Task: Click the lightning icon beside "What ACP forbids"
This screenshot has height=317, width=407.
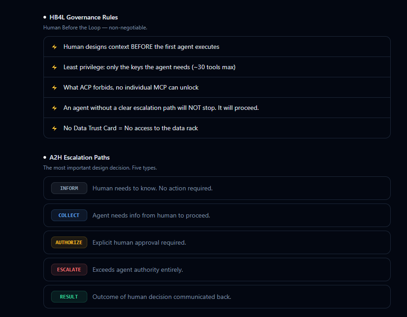Action: [54, 88]
